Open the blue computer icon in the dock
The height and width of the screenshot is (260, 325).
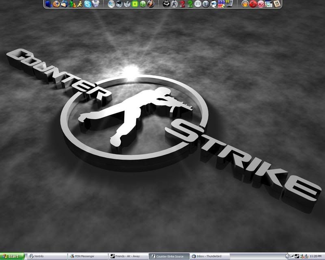[x=48, y=4]
